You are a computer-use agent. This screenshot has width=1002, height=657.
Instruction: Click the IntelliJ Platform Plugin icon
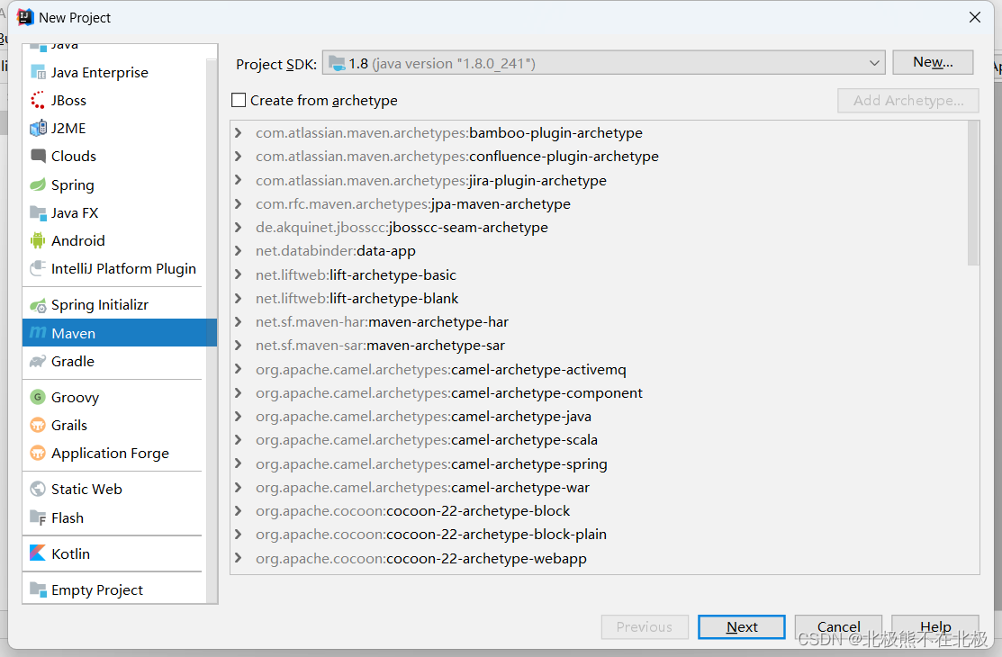(x=38, y=268)
